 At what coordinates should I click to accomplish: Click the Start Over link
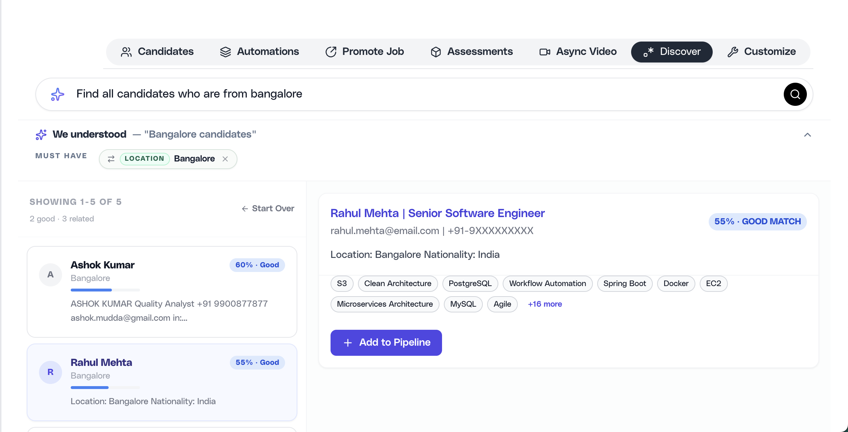point(268,208)
